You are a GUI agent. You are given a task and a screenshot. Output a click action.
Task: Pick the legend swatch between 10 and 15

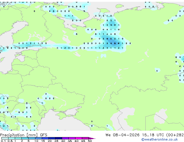tap(39, 138)
